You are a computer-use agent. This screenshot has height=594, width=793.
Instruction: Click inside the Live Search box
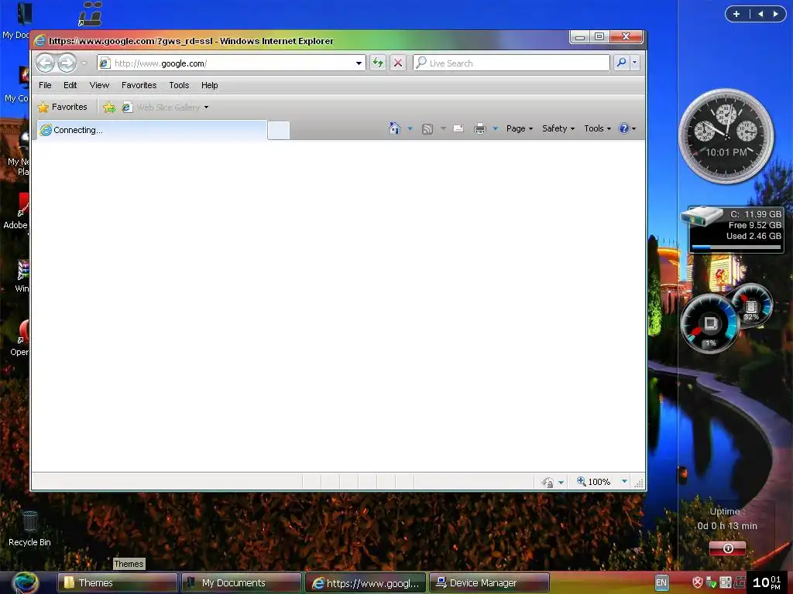click(x=511, y=63)
